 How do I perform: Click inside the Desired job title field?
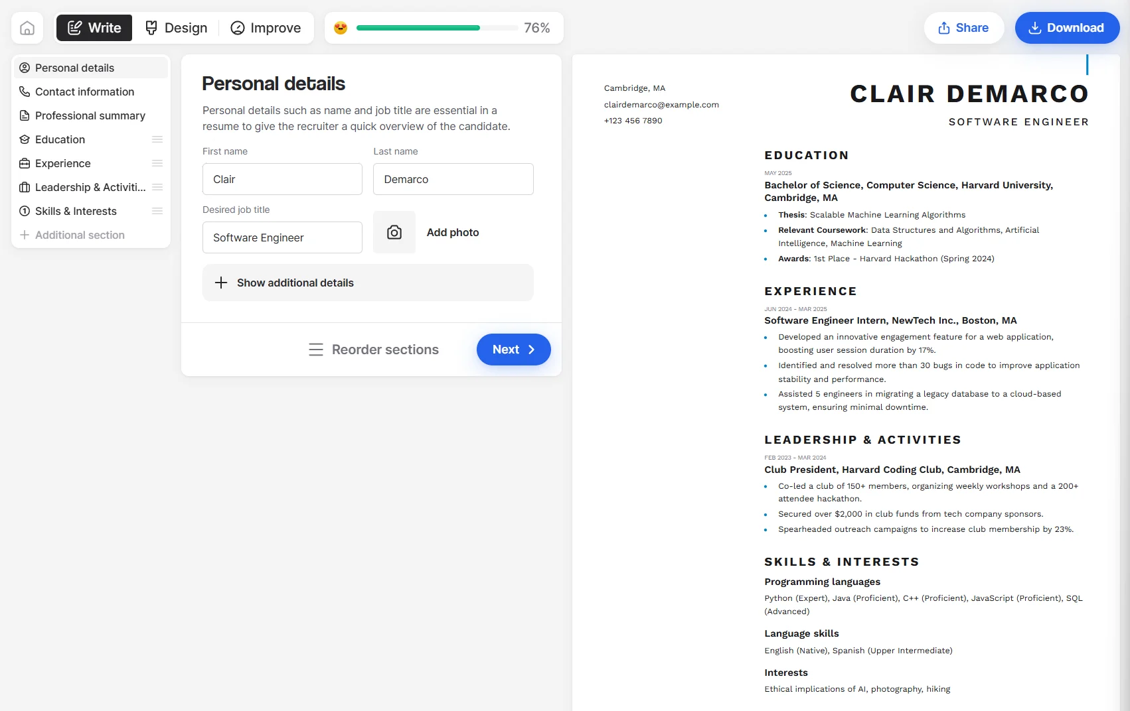282,237
